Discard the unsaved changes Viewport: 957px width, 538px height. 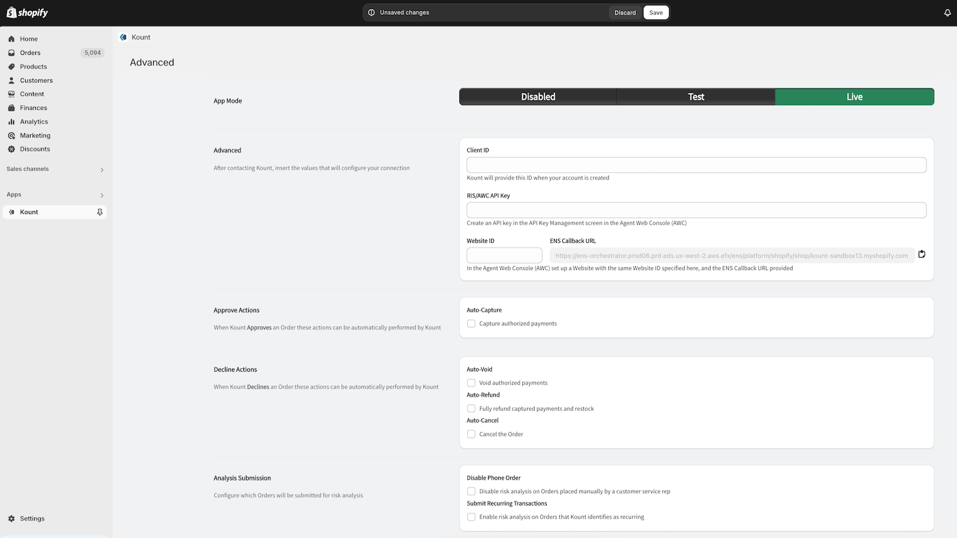coord(625,13)
